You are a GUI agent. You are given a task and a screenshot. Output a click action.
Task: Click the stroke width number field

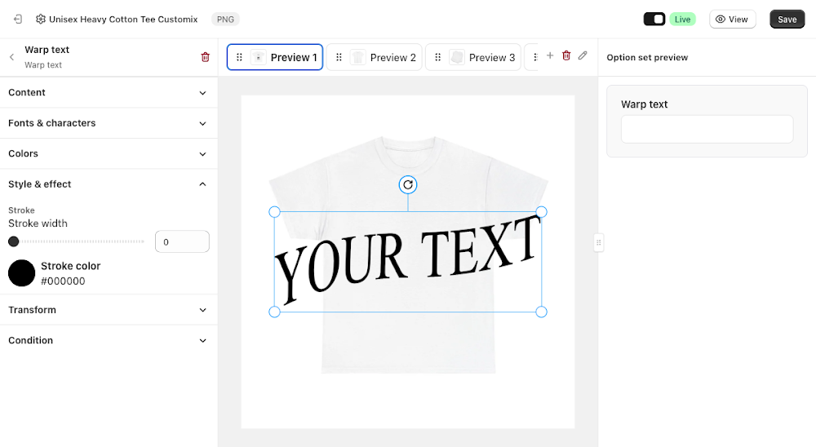click(182, 242)
